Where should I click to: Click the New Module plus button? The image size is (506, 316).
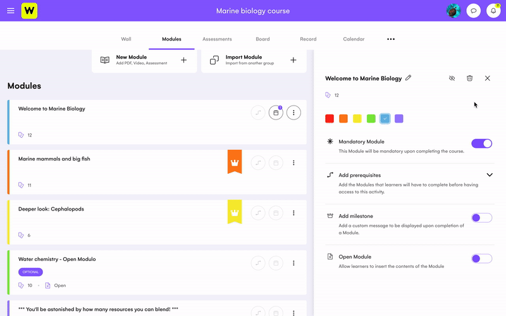pos(183,60)
